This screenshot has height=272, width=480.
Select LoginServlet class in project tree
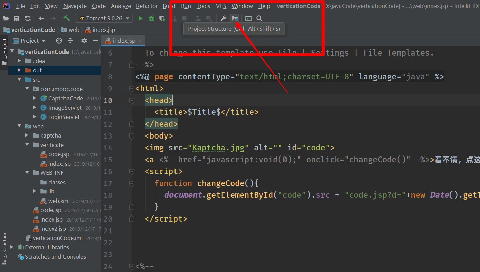(64, 117)
